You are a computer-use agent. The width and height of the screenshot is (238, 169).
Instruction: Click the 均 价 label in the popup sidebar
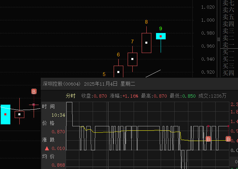click(48, 157)
